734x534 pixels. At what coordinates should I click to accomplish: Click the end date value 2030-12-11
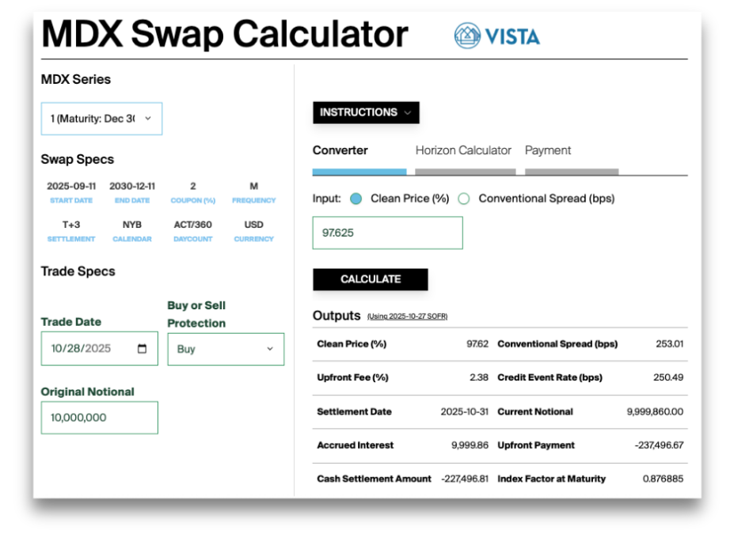(x=132, y=186)
